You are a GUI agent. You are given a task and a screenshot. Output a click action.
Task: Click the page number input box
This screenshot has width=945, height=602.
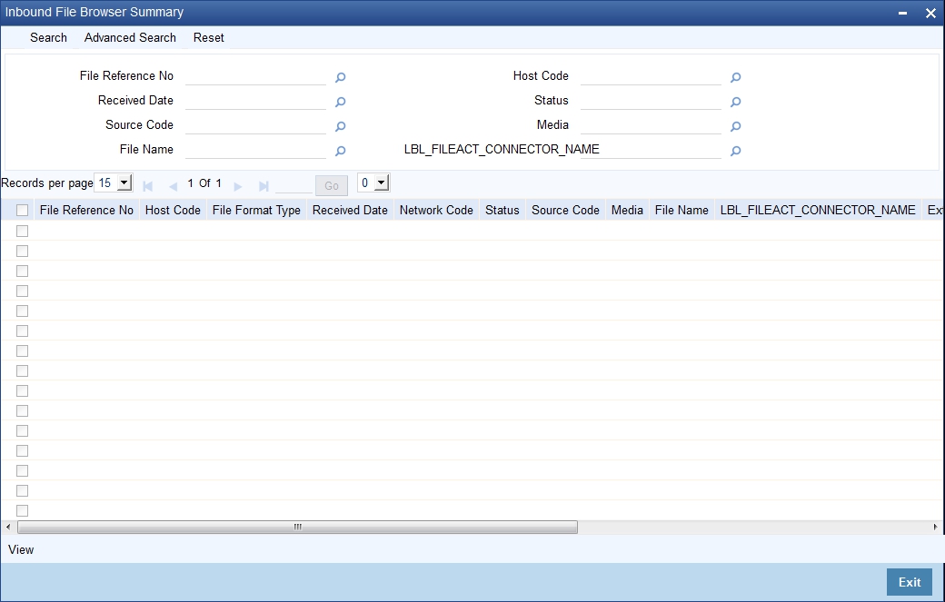[293, 185]
